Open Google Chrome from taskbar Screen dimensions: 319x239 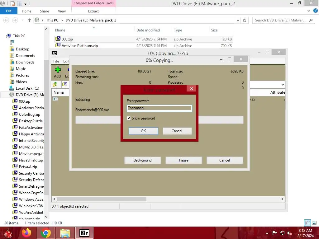pos(45,233)
